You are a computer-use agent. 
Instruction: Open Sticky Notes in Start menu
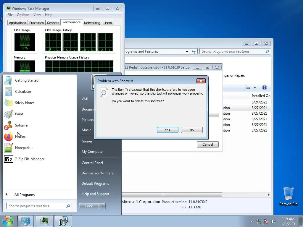coord(25,103)
